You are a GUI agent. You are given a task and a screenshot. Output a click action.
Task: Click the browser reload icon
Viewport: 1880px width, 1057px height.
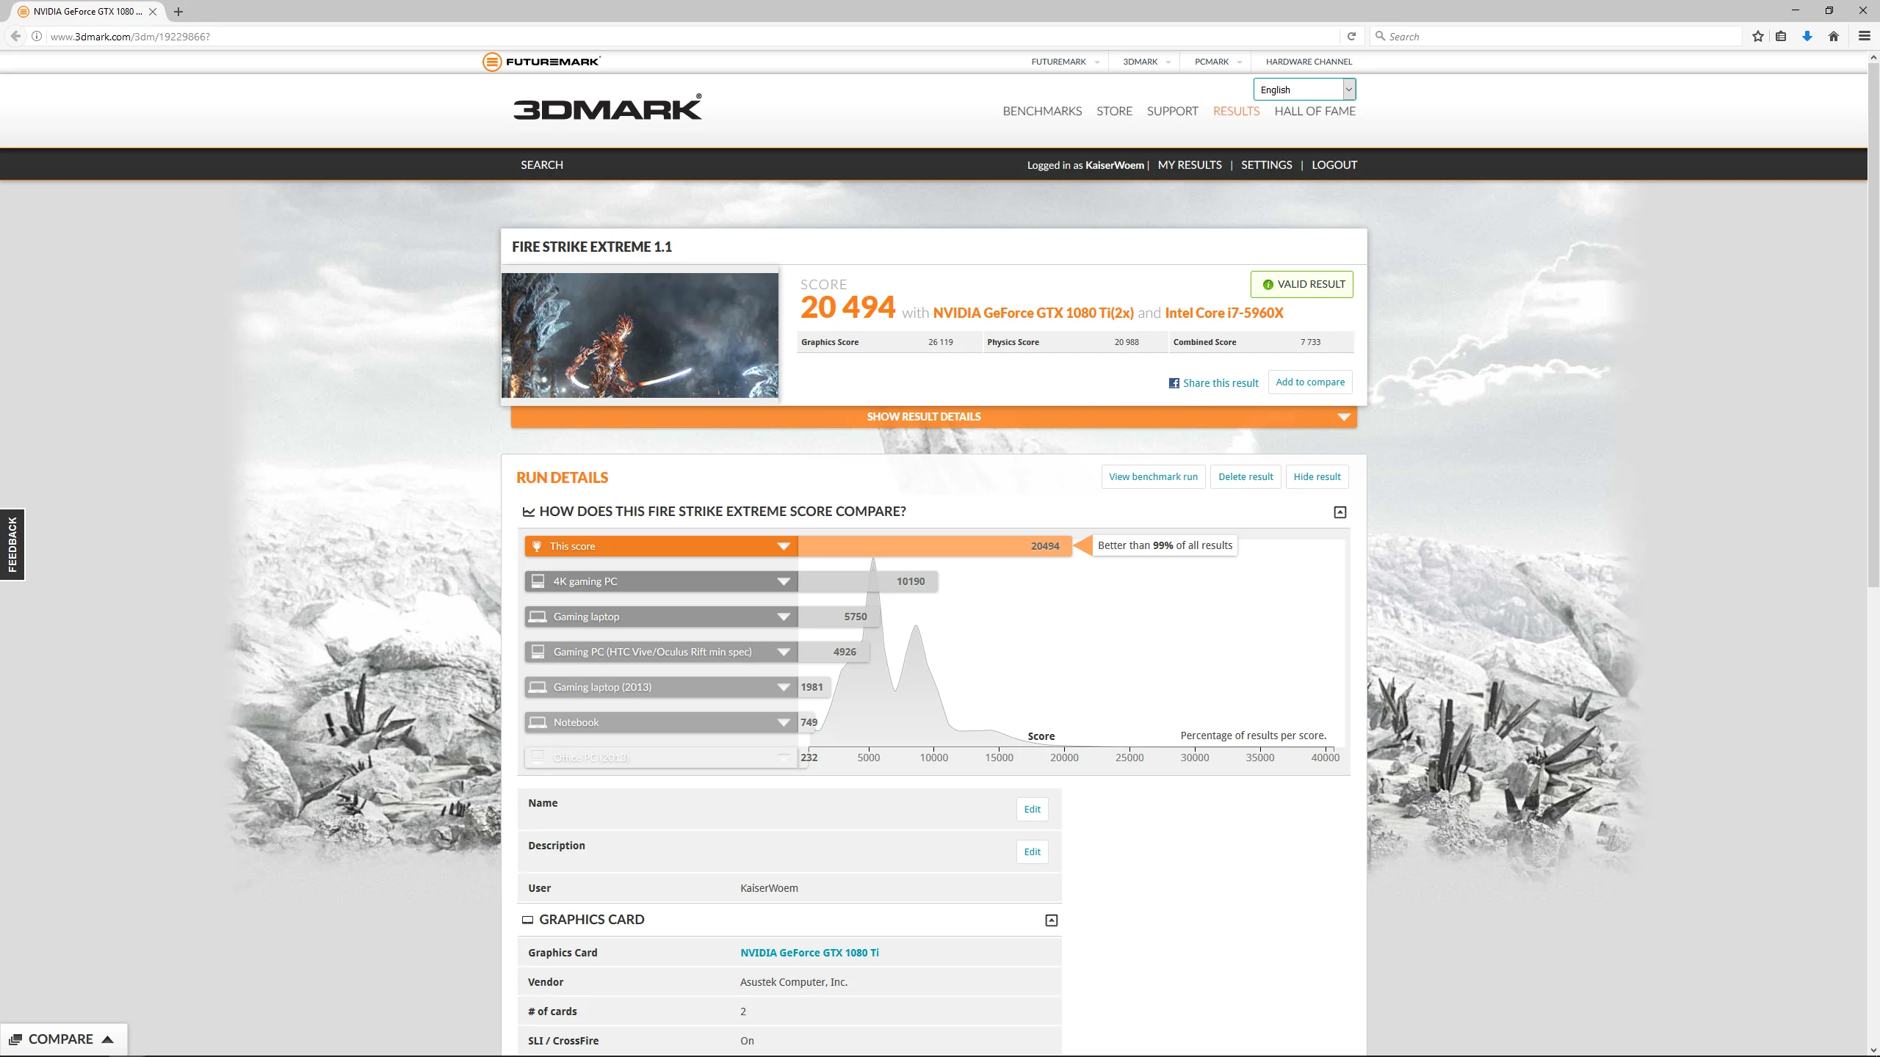pyautogui.click(x=1351, y=36)
